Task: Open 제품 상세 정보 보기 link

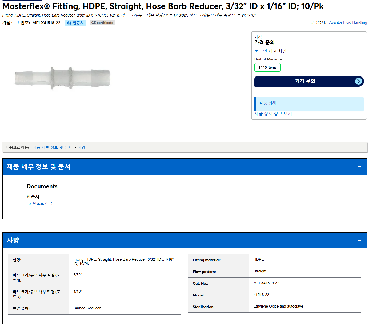Action: 273,114
